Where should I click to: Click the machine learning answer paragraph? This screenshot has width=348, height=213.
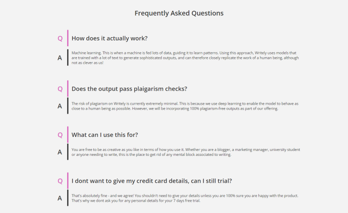185,58
